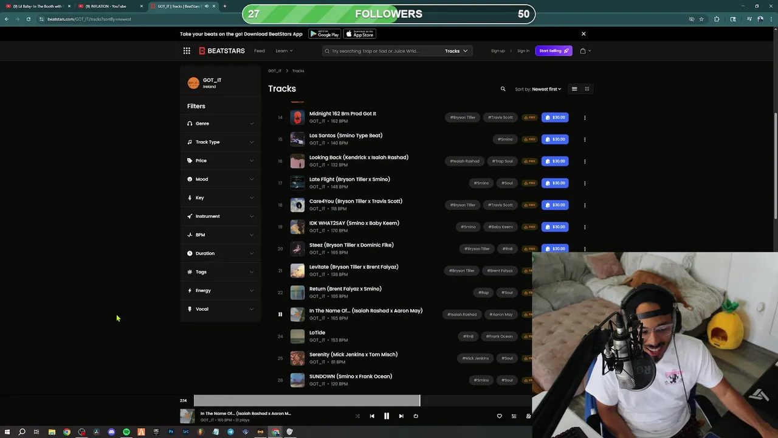Screen dimensions: 778x438
Task: Free download icon for Midnight 162 Bm track
Action: coord(529,117)
